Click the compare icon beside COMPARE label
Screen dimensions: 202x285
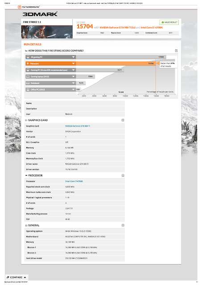[x=8, y=277]
